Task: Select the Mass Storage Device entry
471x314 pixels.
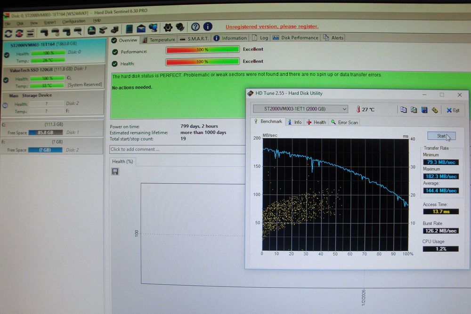Action: [x=53, y=103]
